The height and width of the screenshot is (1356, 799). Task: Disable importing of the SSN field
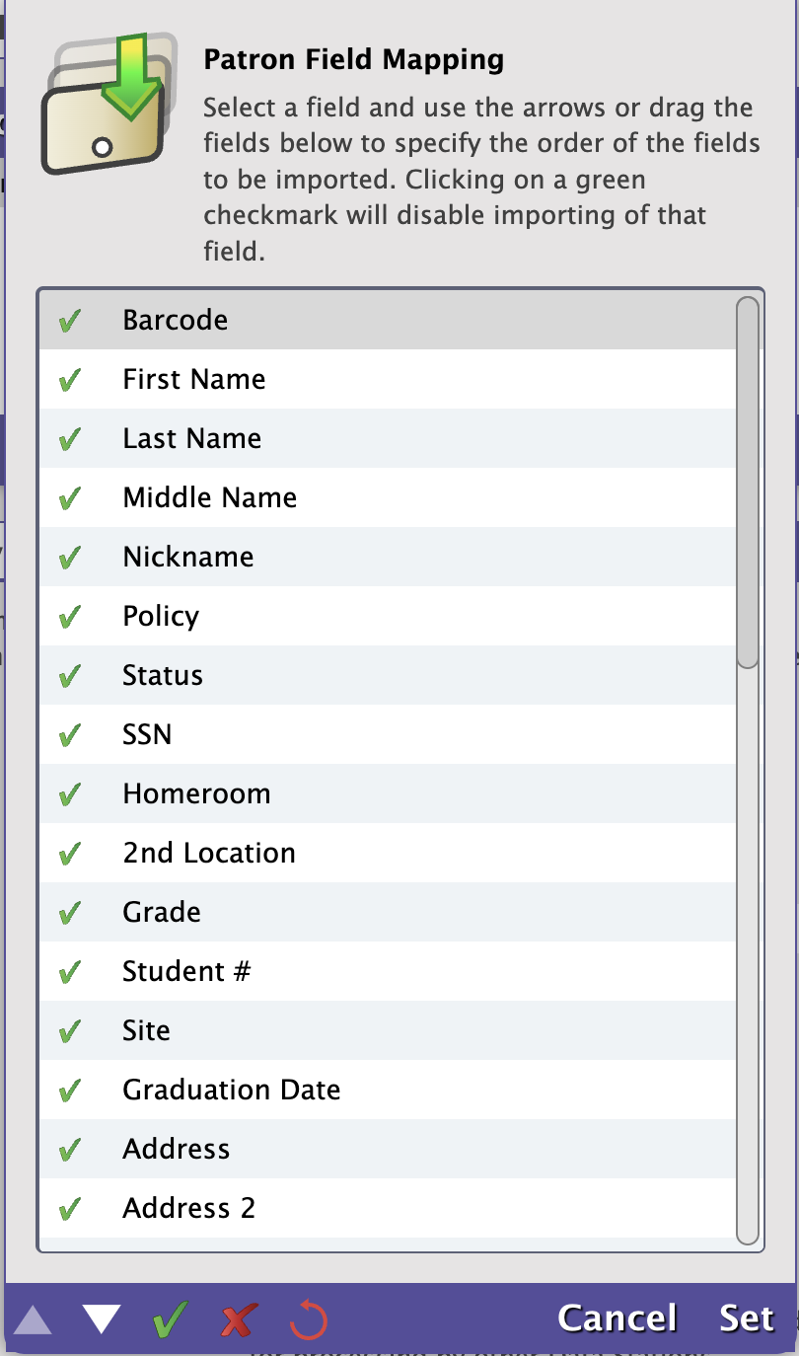[69, 735]
